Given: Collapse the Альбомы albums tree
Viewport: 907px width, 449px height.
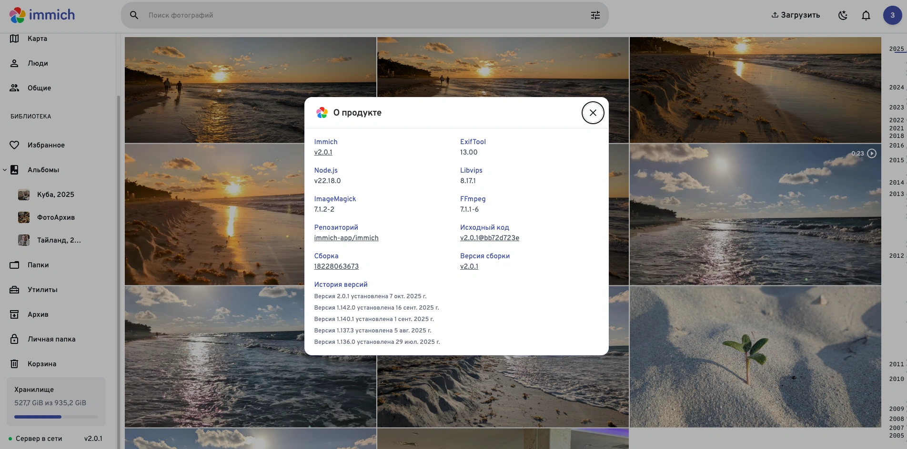Looking at the screenshot, I should [5, 170].
